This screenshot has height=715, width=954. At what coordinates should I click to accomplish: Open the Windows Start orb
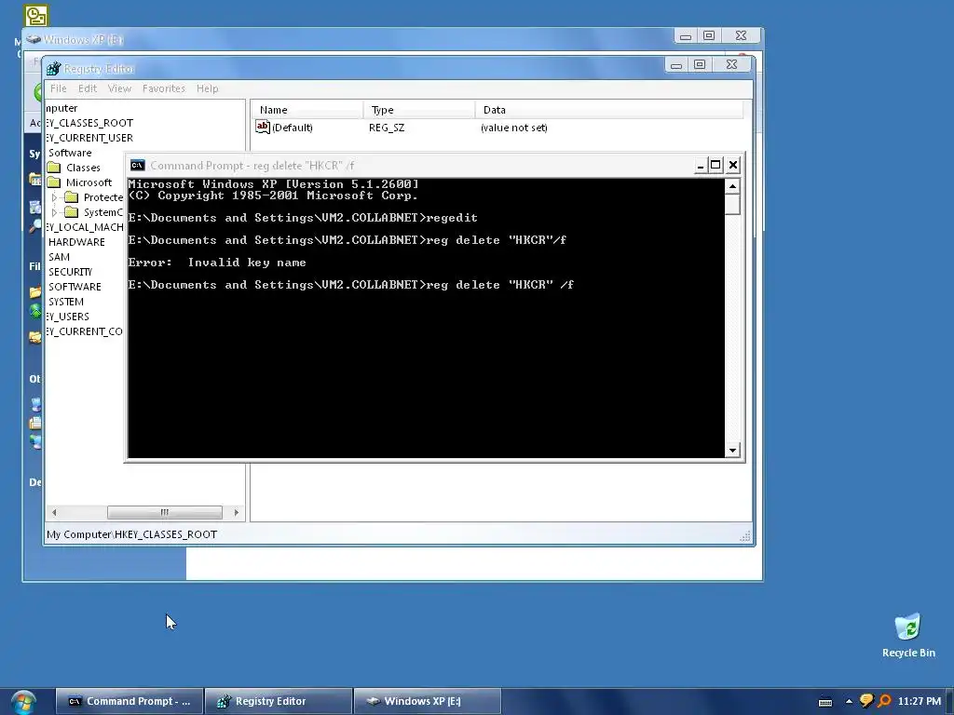(22, 702)
